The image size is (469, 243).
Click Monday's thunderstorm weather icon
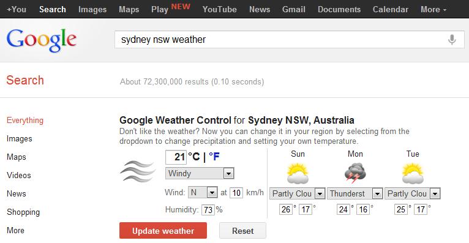[355, 173]
